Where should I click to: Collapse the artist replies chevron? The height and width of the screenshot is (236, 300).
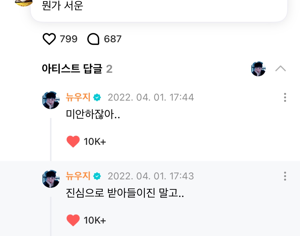pyautogui.click(x=280, y=68)
